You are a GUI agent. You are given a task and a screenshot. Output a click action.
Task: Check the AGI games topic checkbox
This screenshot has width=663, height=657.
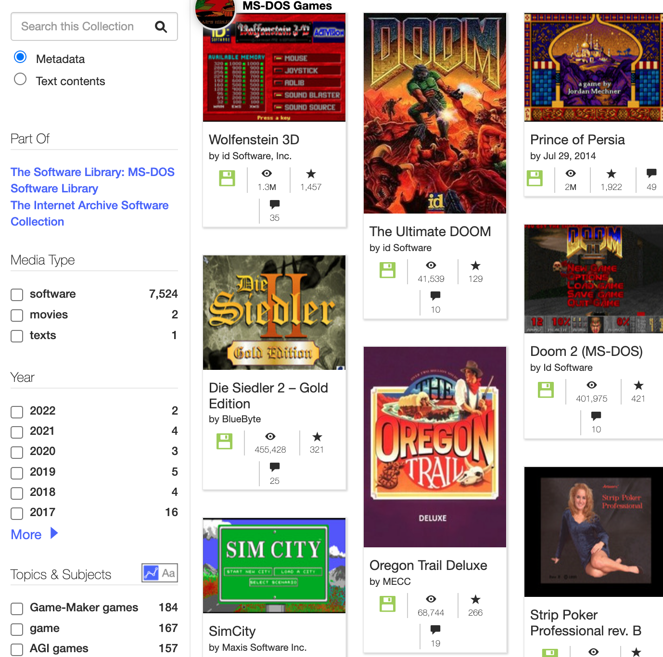17,649
